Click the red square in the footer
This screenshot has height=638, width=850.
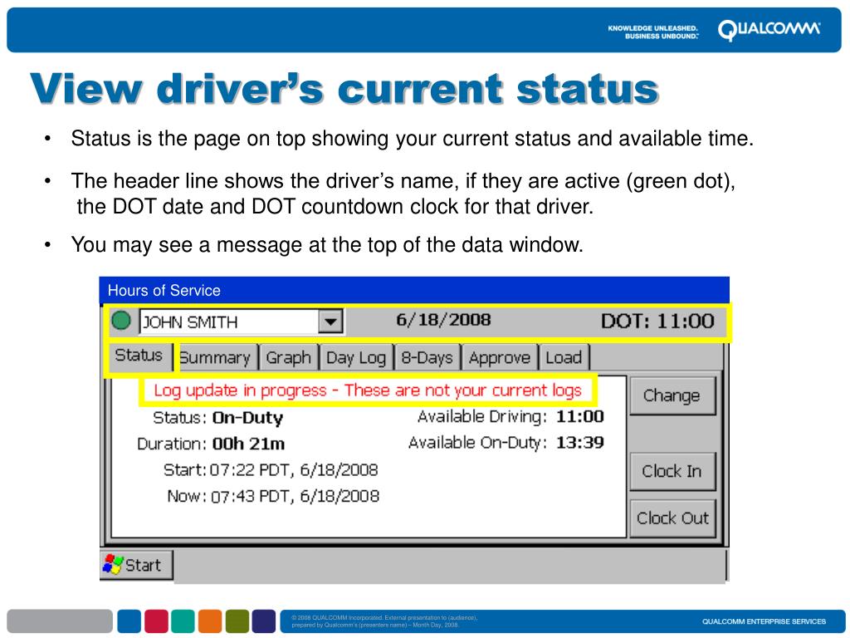pyautogui.click(x=156, y=621)
